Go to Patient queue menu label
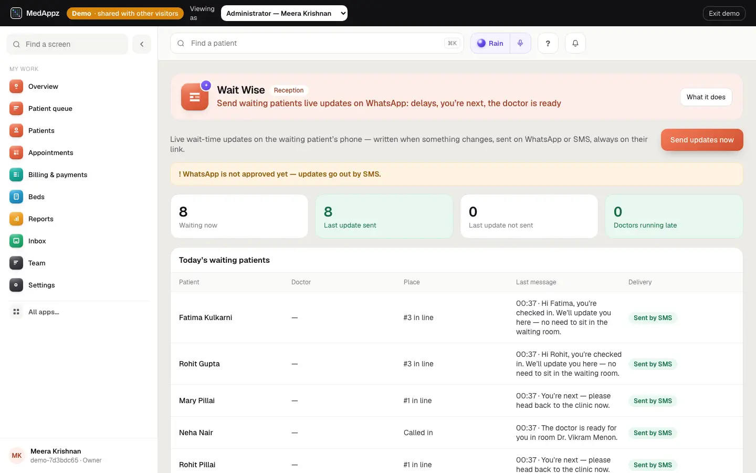 [x=50, y=108]
